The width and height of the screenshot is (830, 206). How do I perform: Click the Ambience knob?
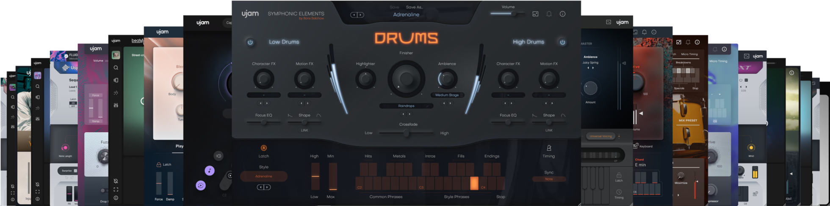[447, 79]
